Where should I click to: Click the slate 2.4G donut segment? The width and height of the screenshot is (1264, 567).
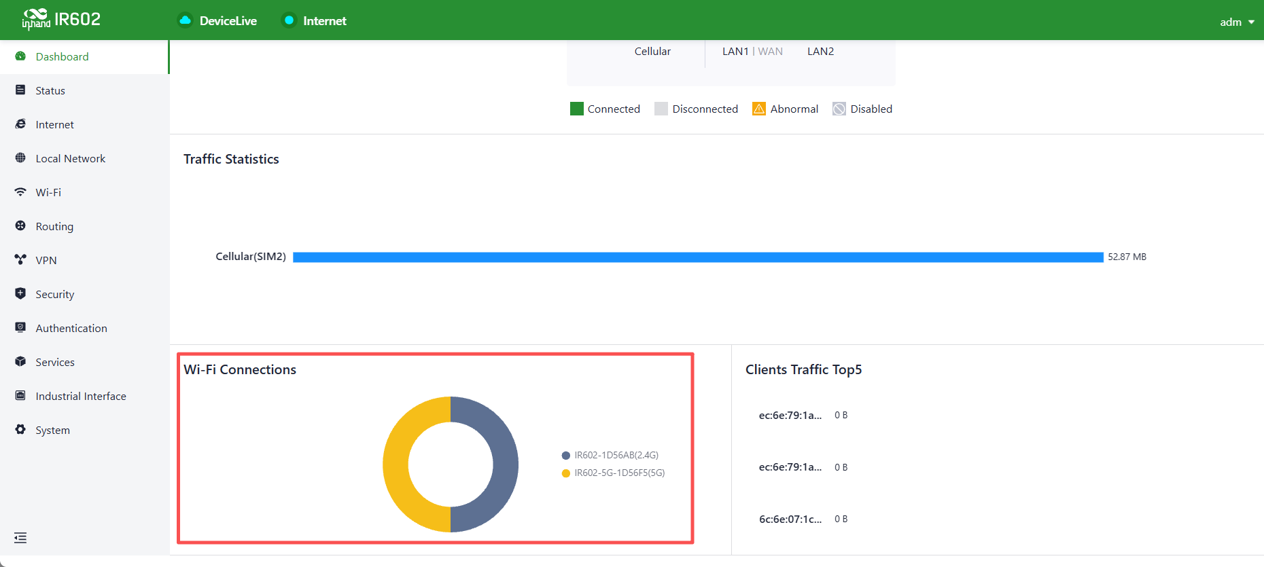coord(506,464)
